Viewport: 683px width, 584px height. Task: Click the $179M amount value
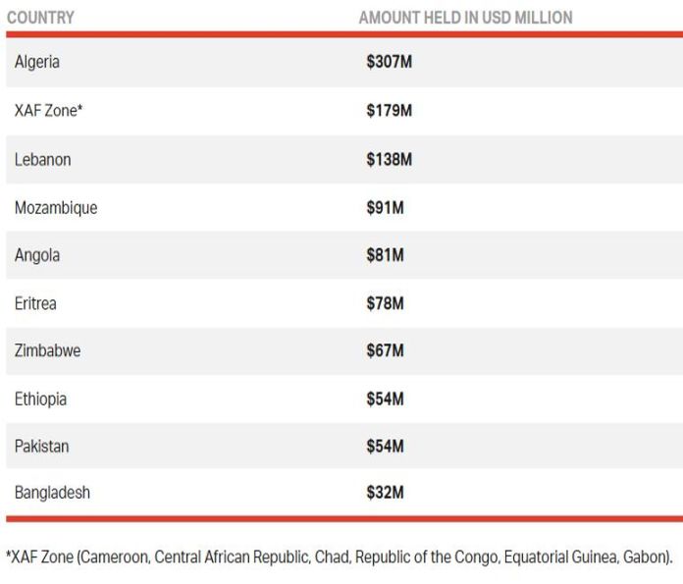pyautogui.click(x=390, y=111)
